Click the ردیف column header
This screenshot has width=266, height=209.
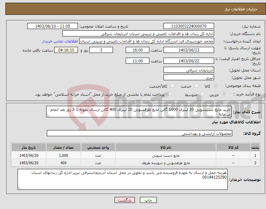pyautogui.click(x=255, y=147)
